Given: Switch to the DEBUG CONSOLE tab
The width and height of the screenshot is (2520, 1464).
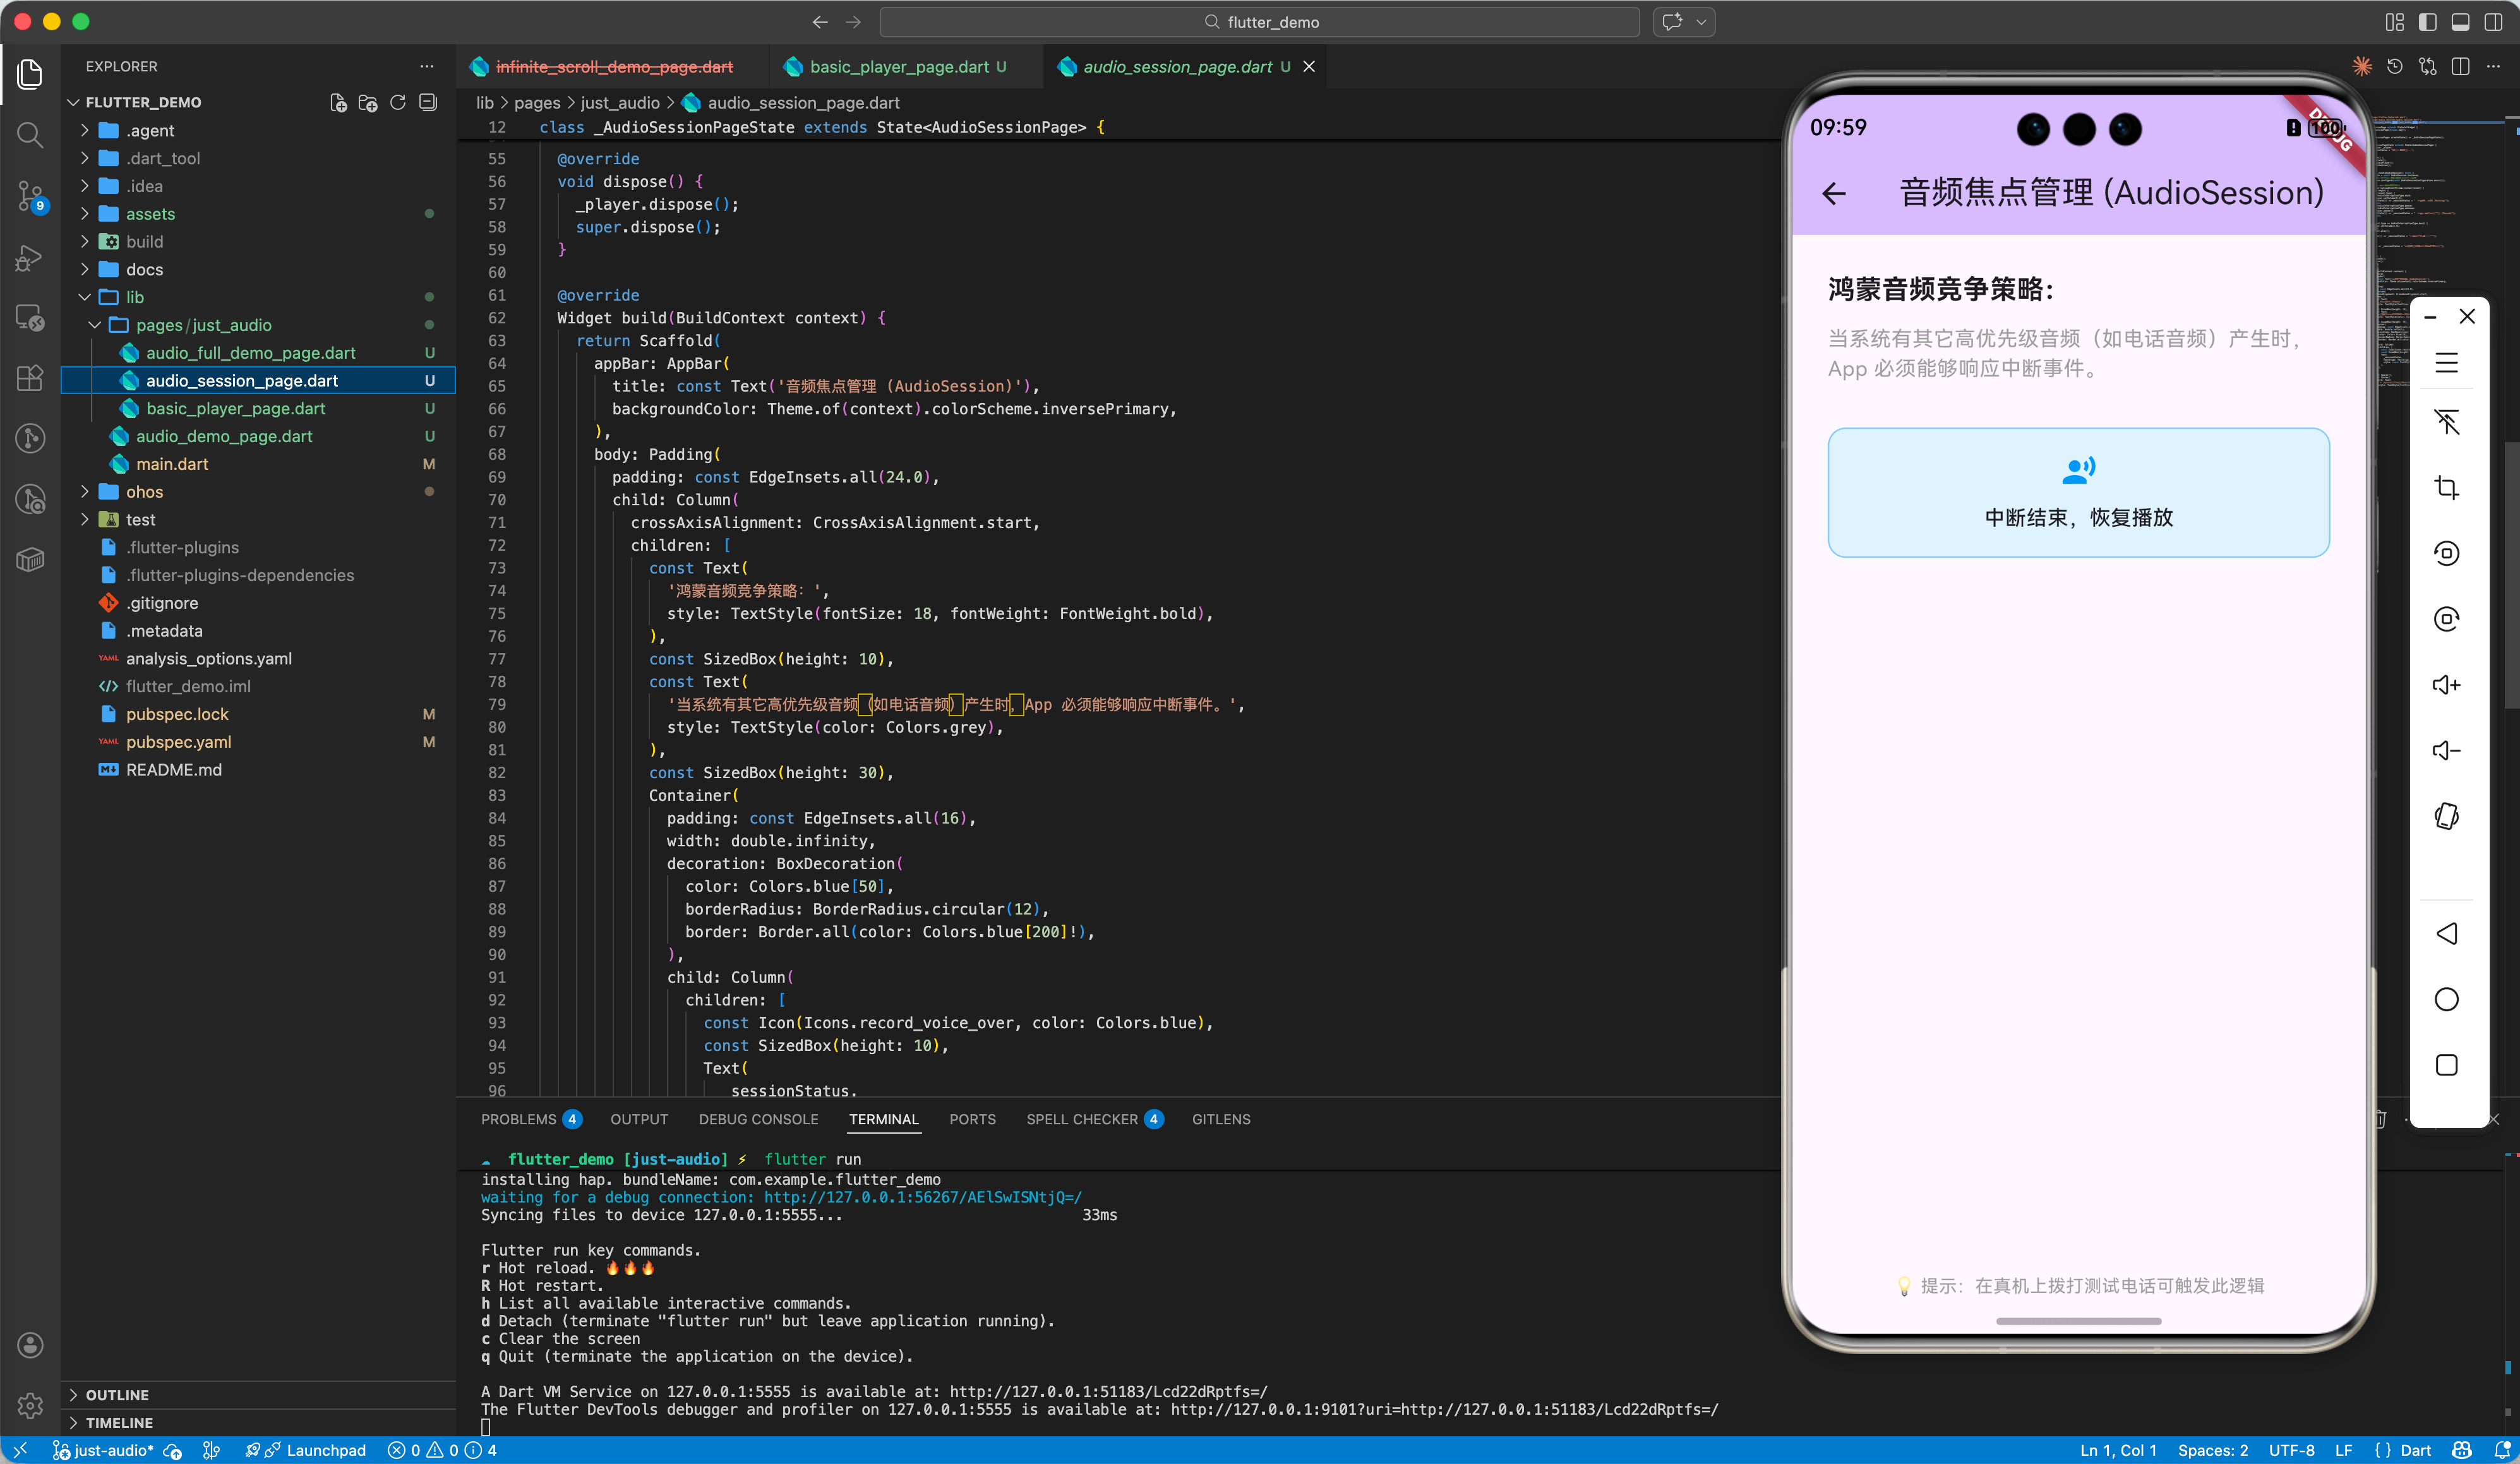Looking at the screenshot, I should pyautogui.click(x=758, y=1119).
